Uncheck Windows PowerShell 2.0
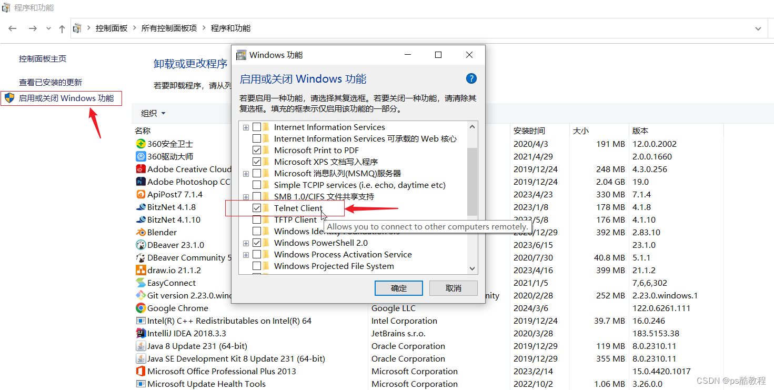The height and width of the screenshot is (390, 774). 257,243
